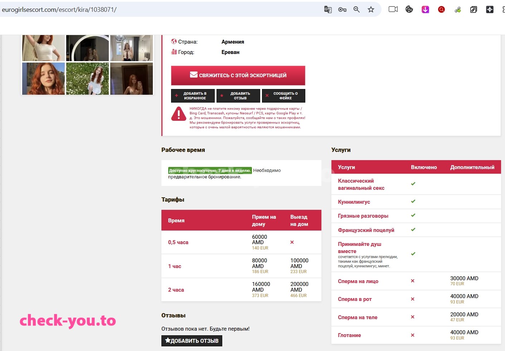Click the 100000 AMD price
Screen dimensions: 505x351
point(299,263)
